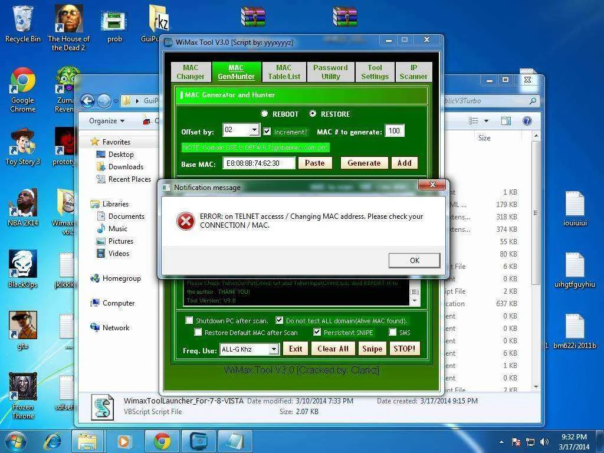
Task: Open Explorer help question mark icon
Action: pos(527,121)
